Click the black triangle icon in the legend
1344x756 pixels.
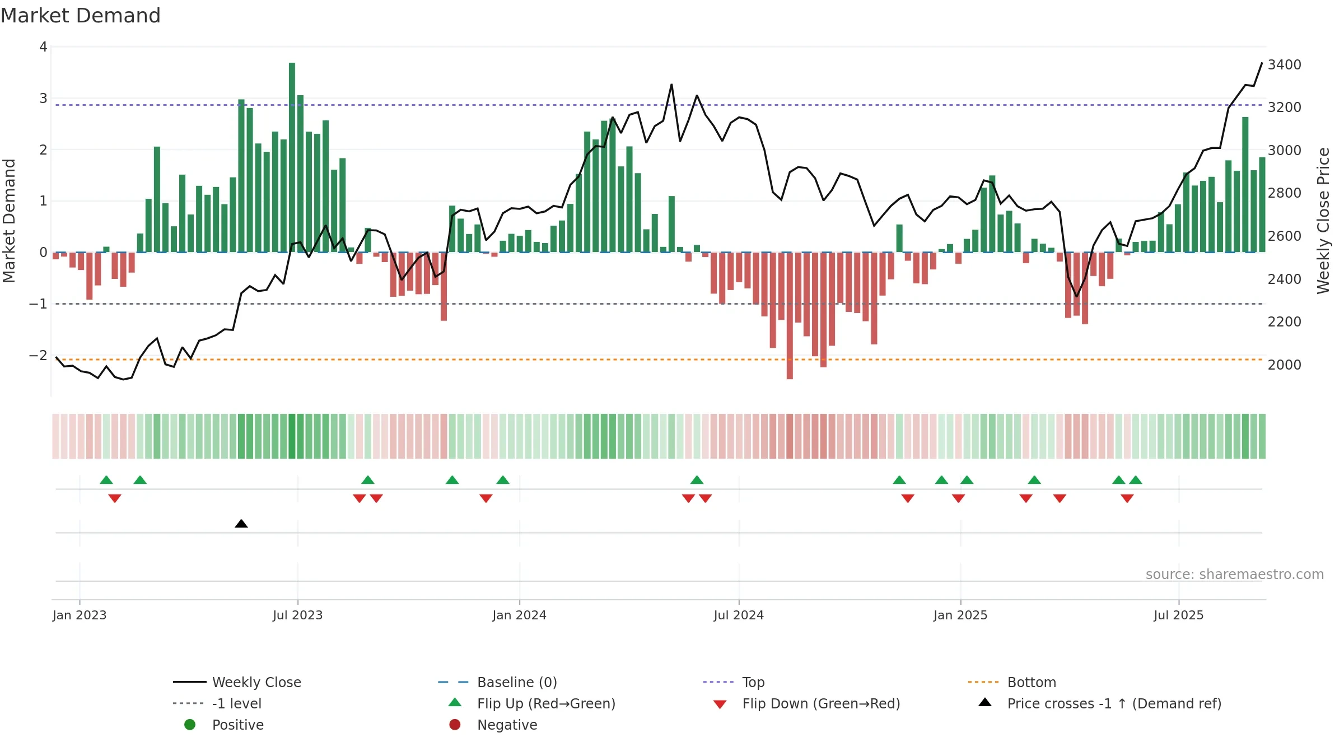click(x=985, y=702)
